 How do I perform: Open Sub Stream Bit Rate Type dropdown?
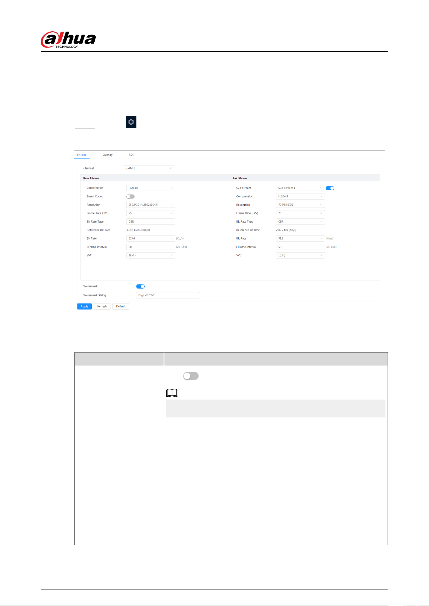pyautogui.click(x=300, y=222)
